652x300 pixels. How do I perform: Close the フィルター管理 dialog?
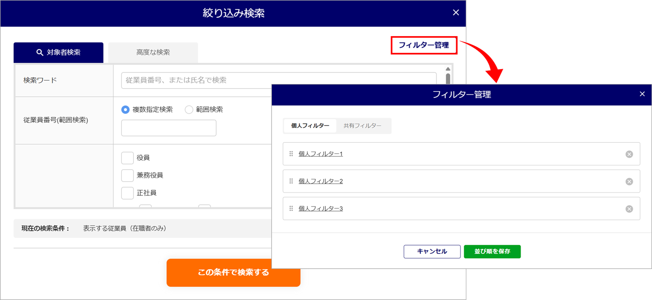(x=642, y=94)
